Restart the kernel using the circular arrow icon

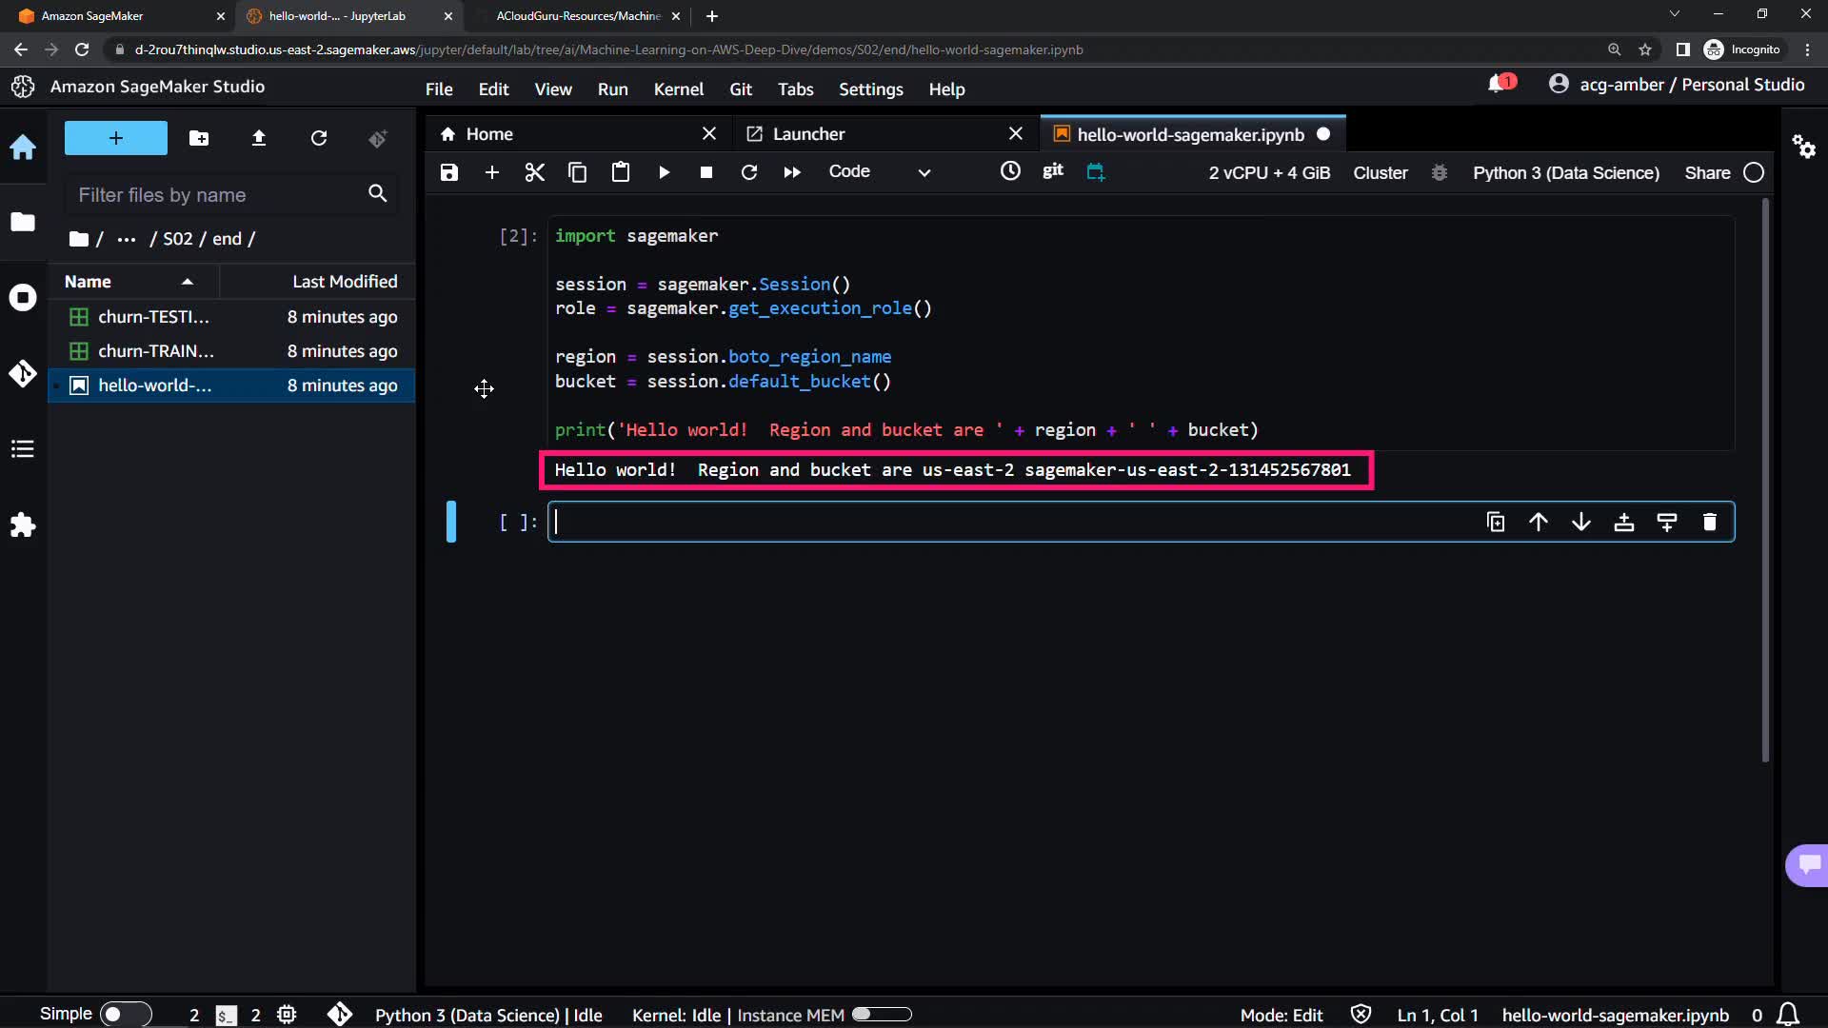[x=749, y=172]
